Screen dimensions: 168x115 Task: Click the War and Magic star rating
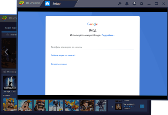click(129, 106)
